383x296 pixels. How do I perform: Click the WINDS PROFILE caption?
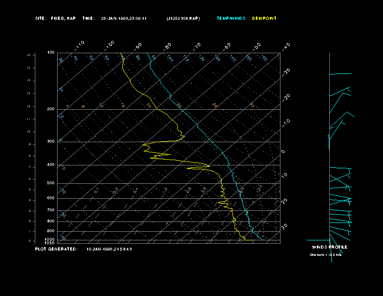point(329,247)
